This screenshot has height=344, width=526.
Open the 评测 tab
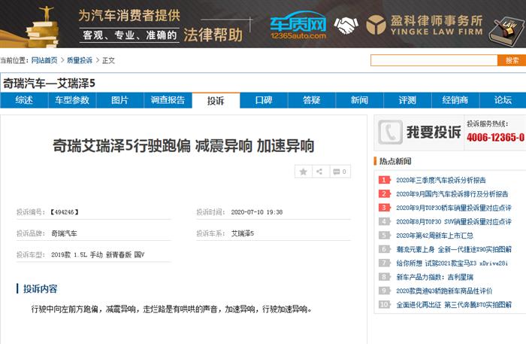[x=407, y=100]
